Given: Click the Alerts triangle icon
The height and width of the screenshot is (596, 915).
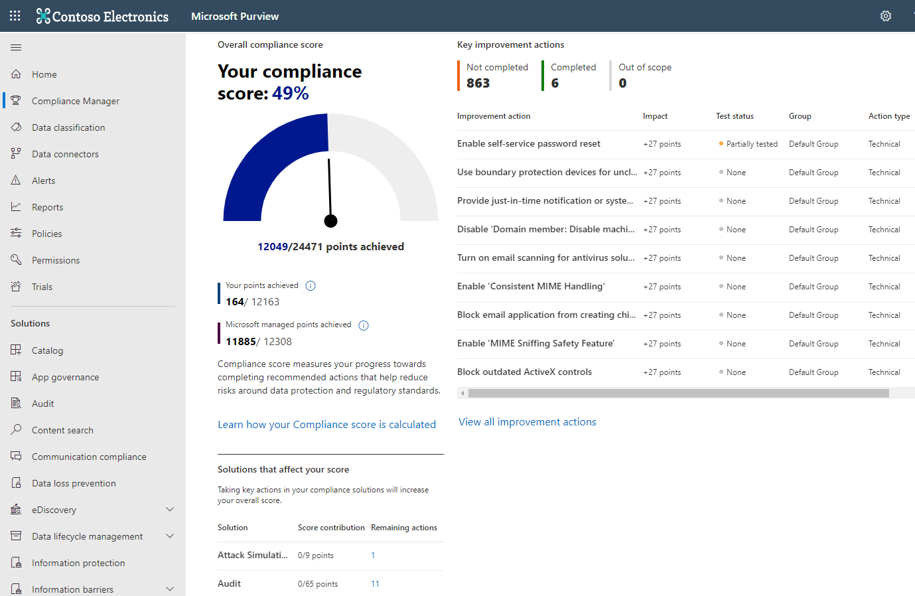Looking at the screenshot, I should [16, 181].
